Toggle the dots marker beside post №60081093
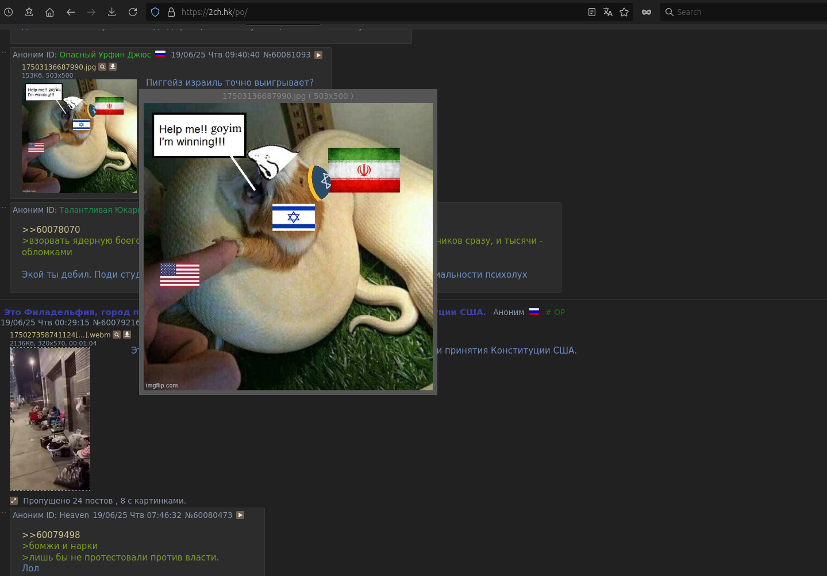 (4, 52)
